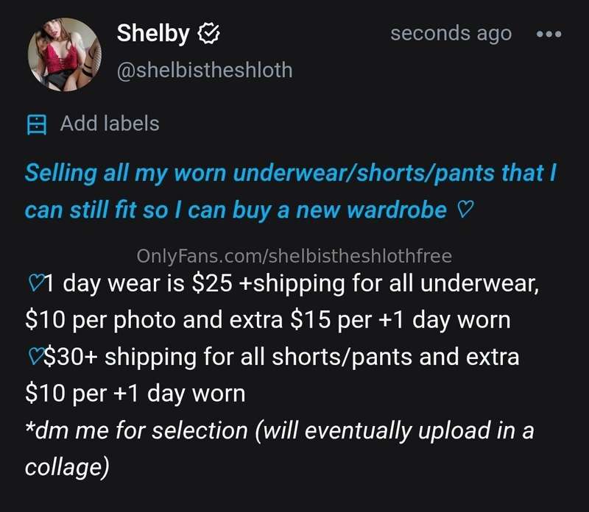The image size is (589, 512).
Task: Open the "seconds ago" timestamp
Action: coord(451,34)
